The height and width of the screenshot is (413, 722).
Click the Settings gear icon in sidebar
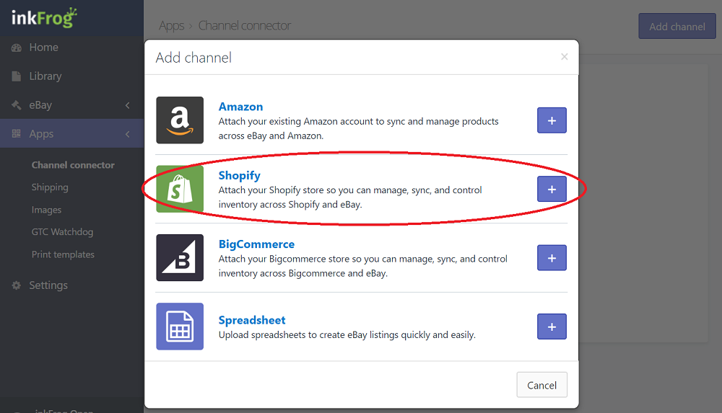pos(17,285)
